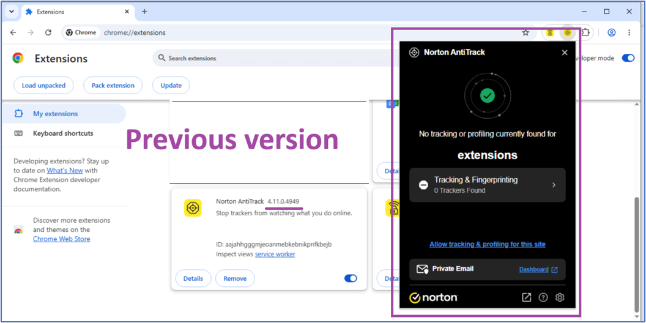The width and height of the screenshot is (646, 323).
Task: Open Keyboard shortcuts in sidebar
Action: [63, 133]
